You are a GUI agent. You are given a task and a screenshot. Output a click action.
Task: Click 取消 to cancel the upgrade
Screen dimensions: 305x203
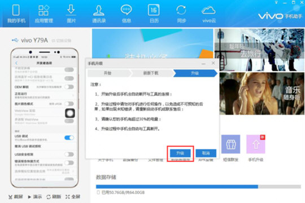206,153
